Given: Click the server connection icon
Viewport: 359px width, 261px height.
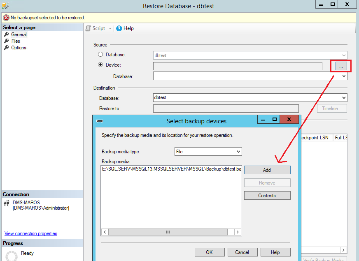Looking at the screenshot, I should 7,203.
